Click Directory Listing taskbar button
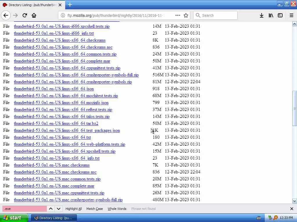The height and width of the screenshot is (222, 297). (54, 218)
